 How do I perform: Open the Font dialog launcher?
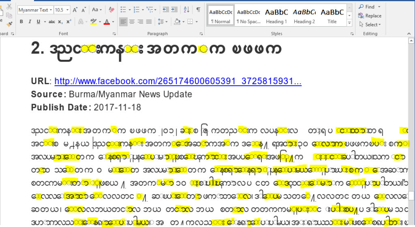(114, 34)
